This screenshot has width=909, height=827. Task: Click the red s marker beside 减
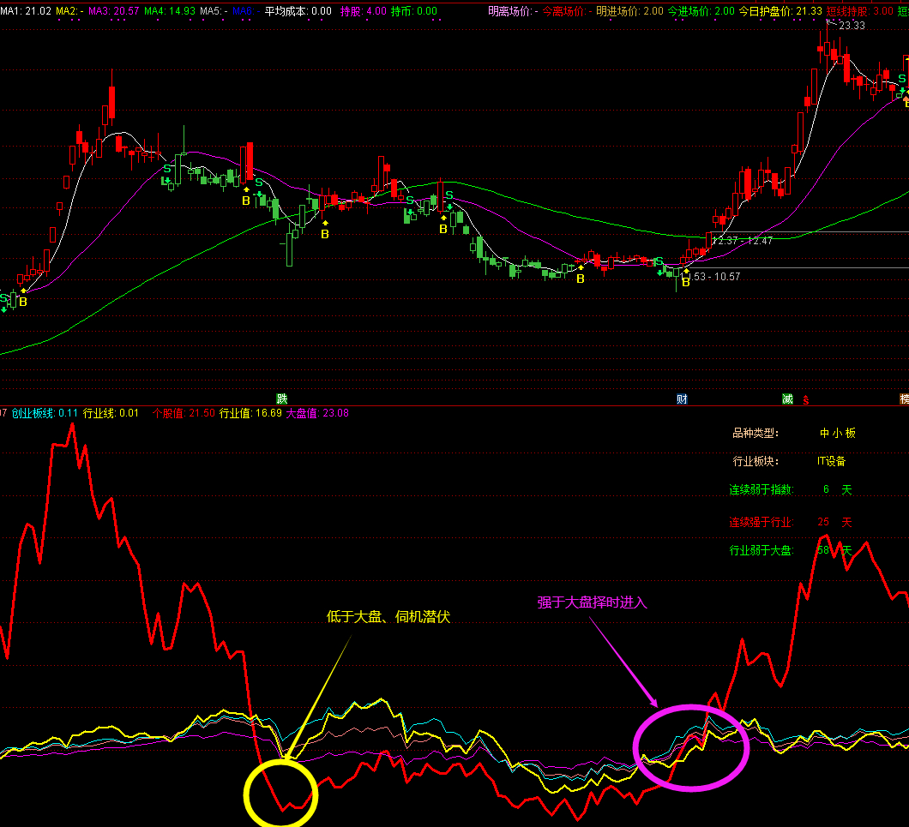pyautogui.click(x=806, y=400)
